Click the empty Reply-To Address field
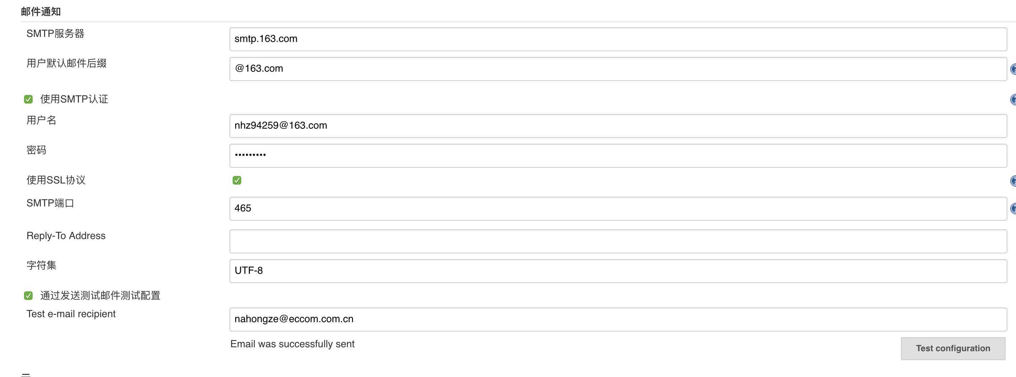This screenshot has height=377, width=1016. coord(618,241)
